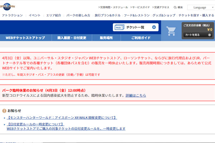The image size is (215, 143).
Task: Select the 購入履歴・日付変更 tab
Action: pyautogui.click(x=72, y=38)
